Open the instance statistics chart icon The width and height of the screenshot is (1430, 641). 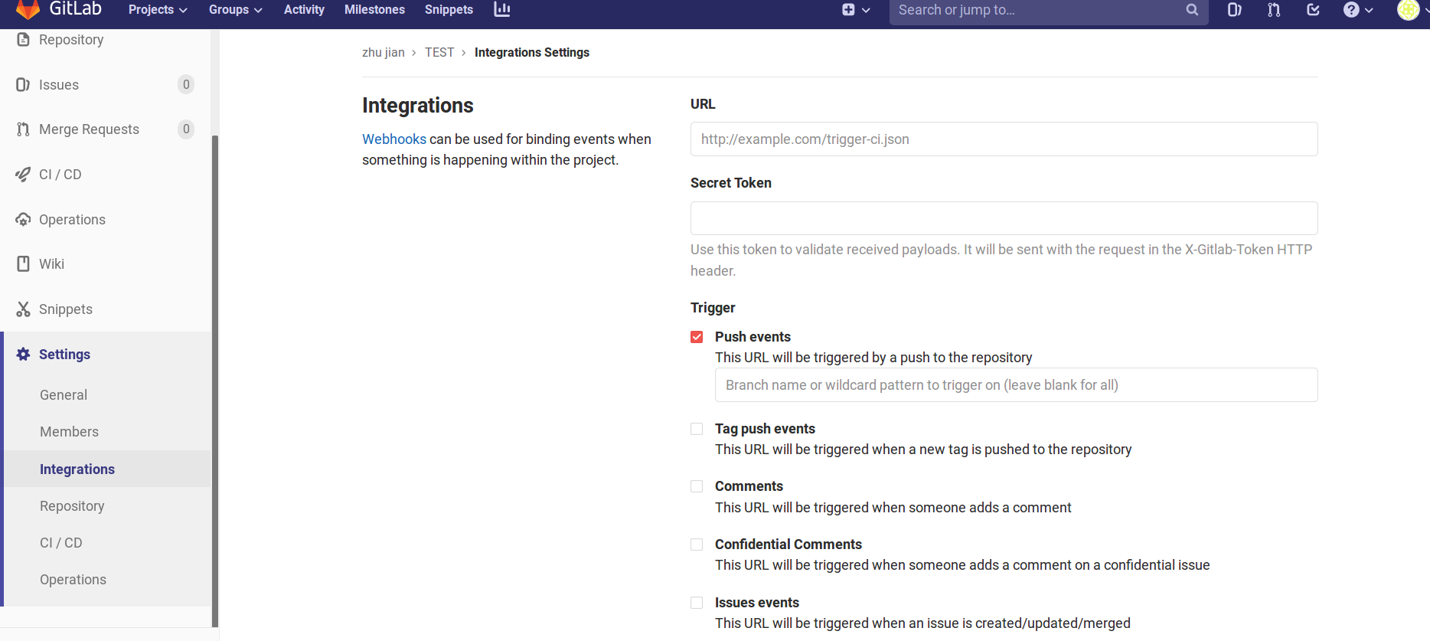click(x=502, y=9)
